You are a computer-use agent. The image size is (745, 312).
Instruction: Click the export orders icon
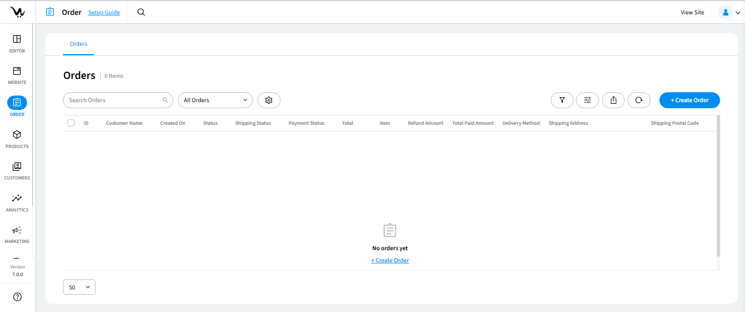click(613, 100)
